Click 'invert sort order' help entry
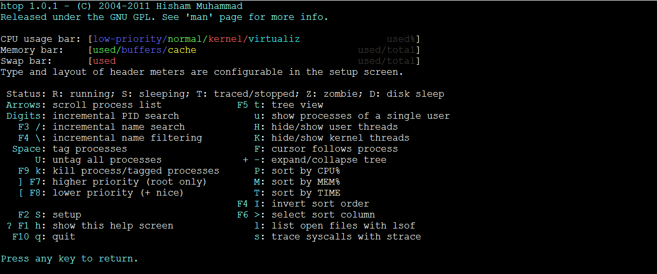 pyautogui.click(x=320, y=204)
